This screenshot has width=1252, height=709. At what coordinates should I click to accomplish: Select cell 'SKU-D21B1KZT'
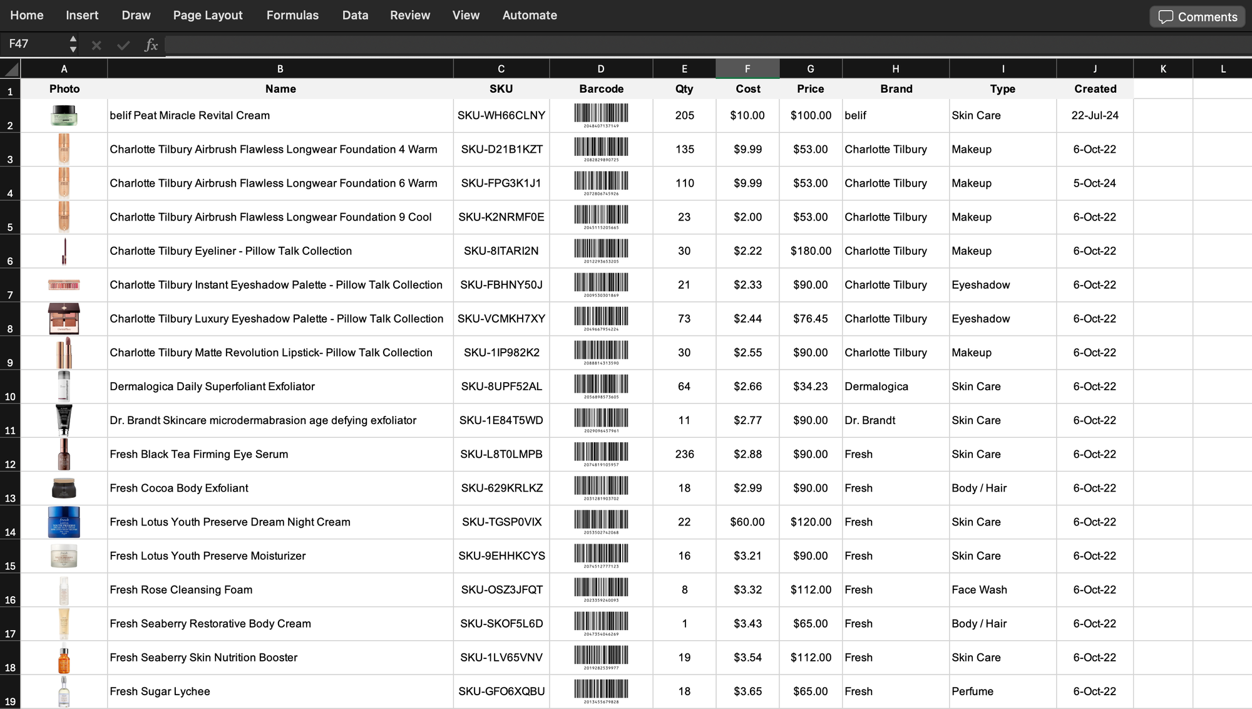tap(501, 150)
